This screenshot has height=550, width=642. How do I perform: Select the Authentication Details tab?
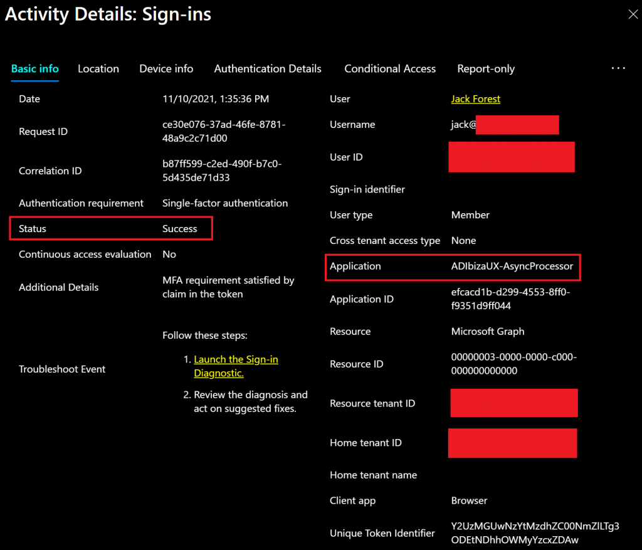tap(268, 69)
